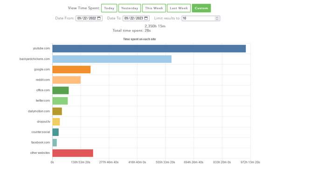
Task: Click the backyardchickens.com axis label
Action: 34,59
